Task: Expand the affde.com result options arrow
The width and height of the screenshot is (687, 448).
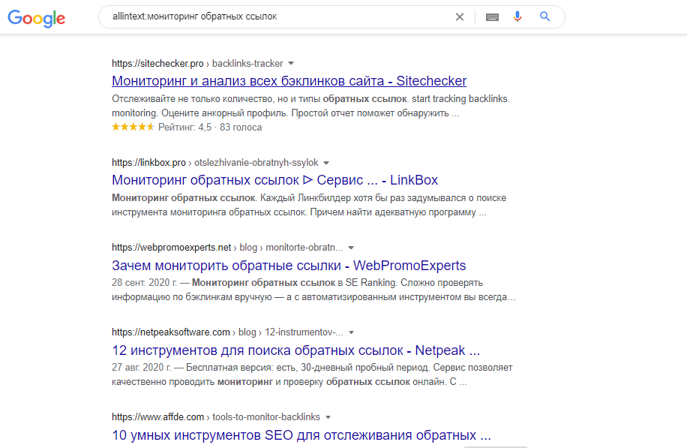Action: click(x=328, y=417)
